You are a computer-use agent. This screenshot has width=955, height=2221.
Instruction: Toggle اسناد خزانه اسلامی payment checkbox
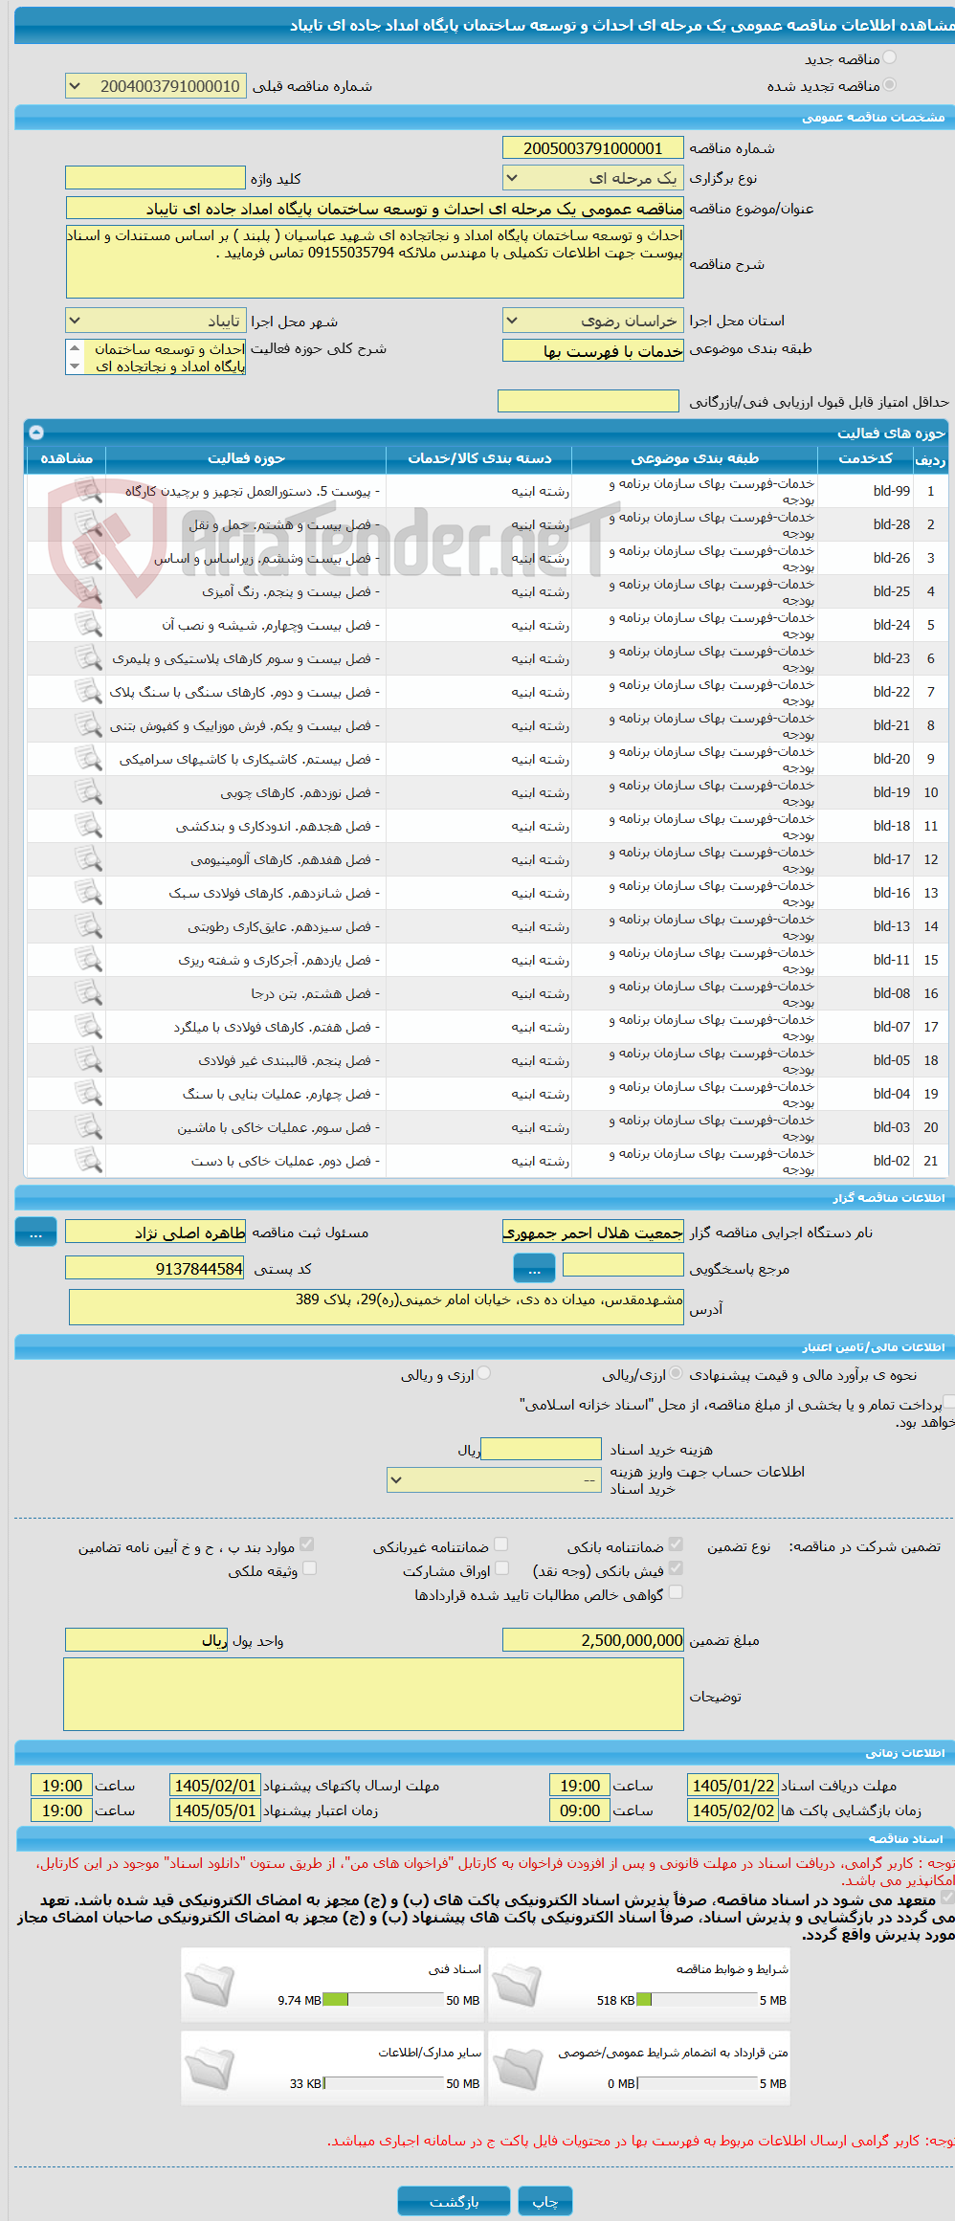coord(948,1403)
